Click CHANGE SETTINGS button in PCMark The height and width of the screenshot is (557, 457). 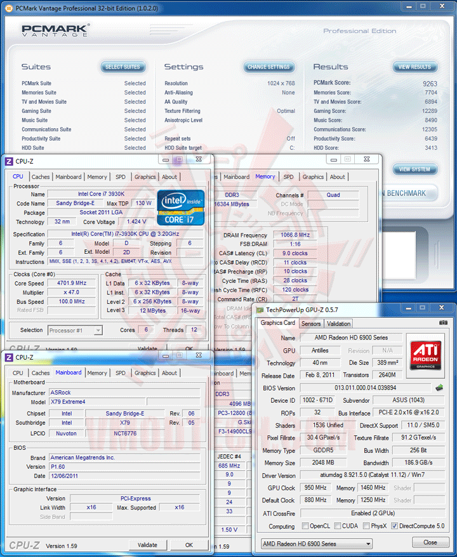click(268, 67)
